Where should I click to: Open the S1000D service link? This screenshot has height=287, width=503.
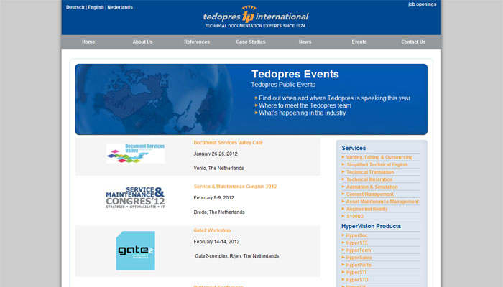click(x=355, y=216)
